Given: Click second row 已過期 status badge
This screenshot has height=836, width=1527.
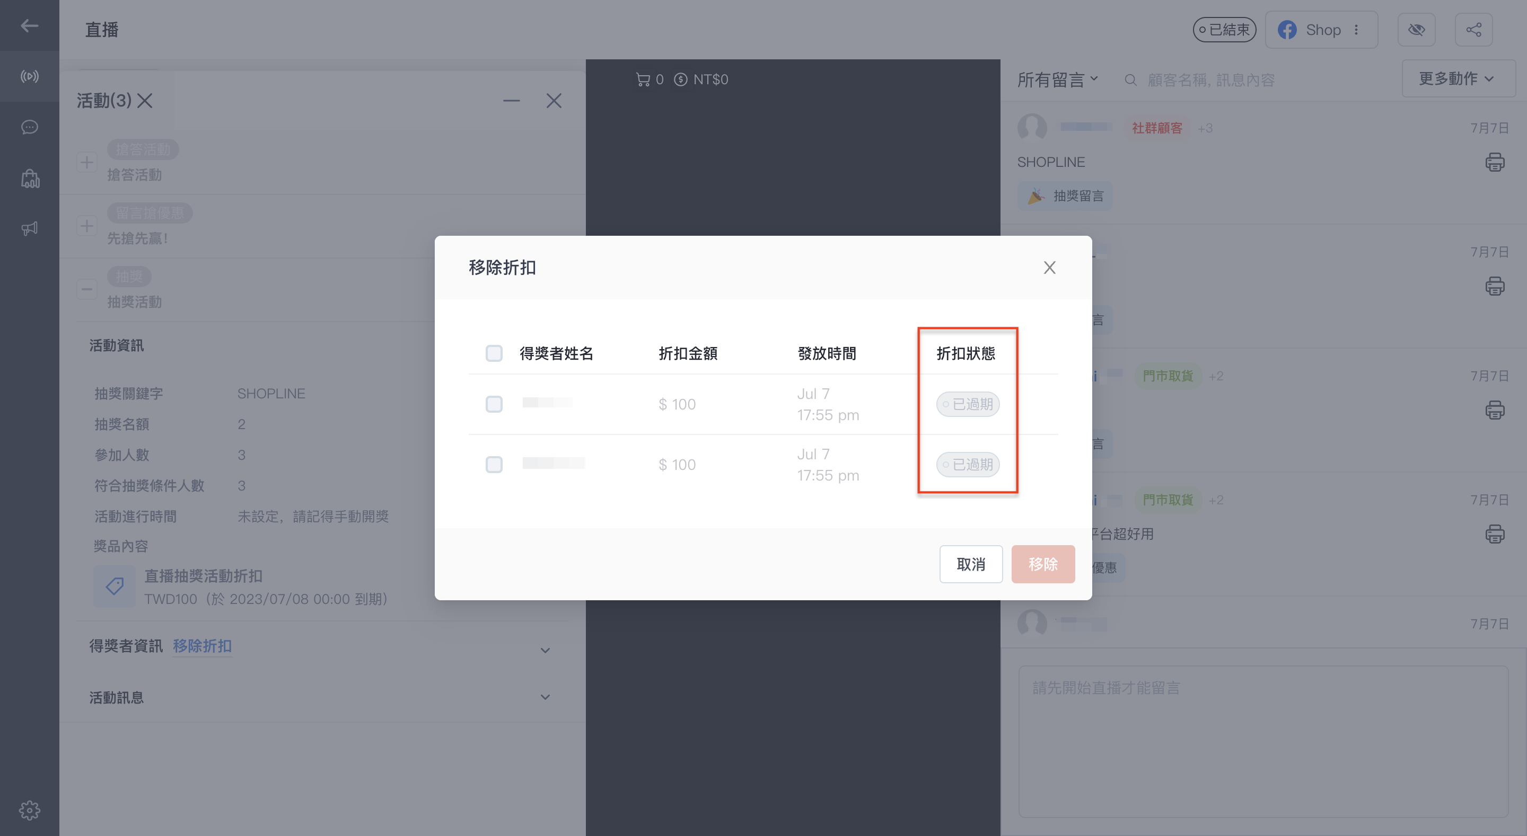Looking at the screenshot, I should click(968, 465).
